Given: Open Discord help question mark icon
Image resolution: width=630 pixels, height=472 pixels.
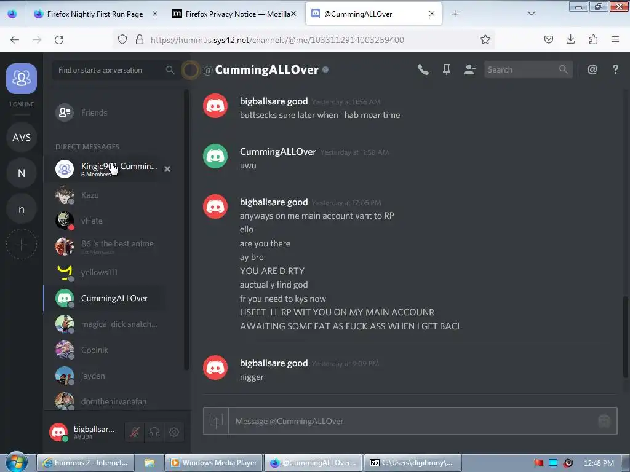Looking at the screenshot, I should pyautogui.click(x=615, y=70).
